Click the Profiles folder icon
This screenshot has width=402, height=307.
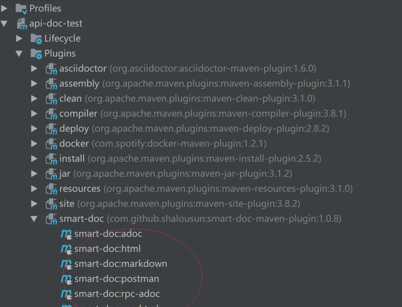click(x=21, y=9)
